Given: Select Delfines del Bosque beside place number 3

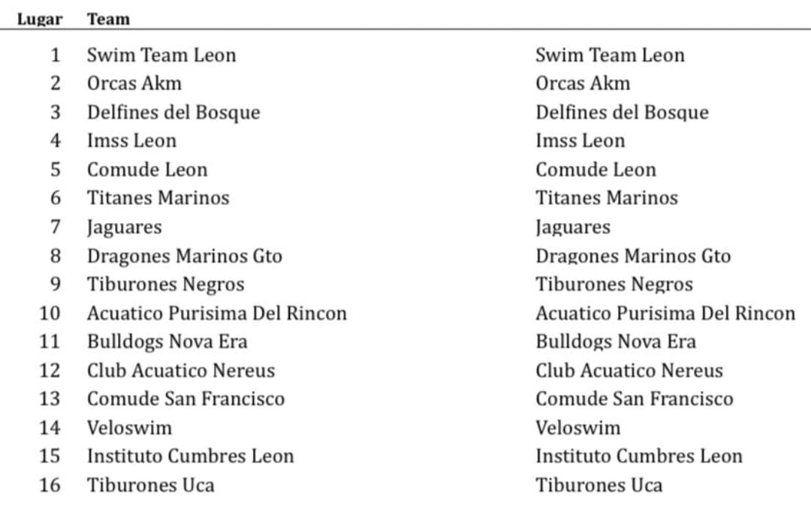Looking at the screenshot, I should tap(173, 113).
